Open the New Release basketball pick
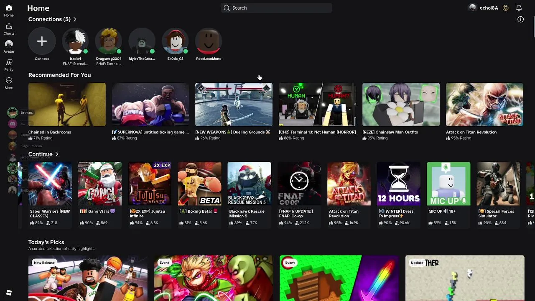Viewport: 535px width, 301px height. pos(88,278)
